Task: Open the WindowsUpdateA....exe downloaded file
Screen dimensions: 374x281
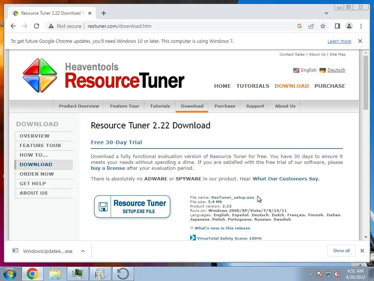Action: tap(43, 251)
